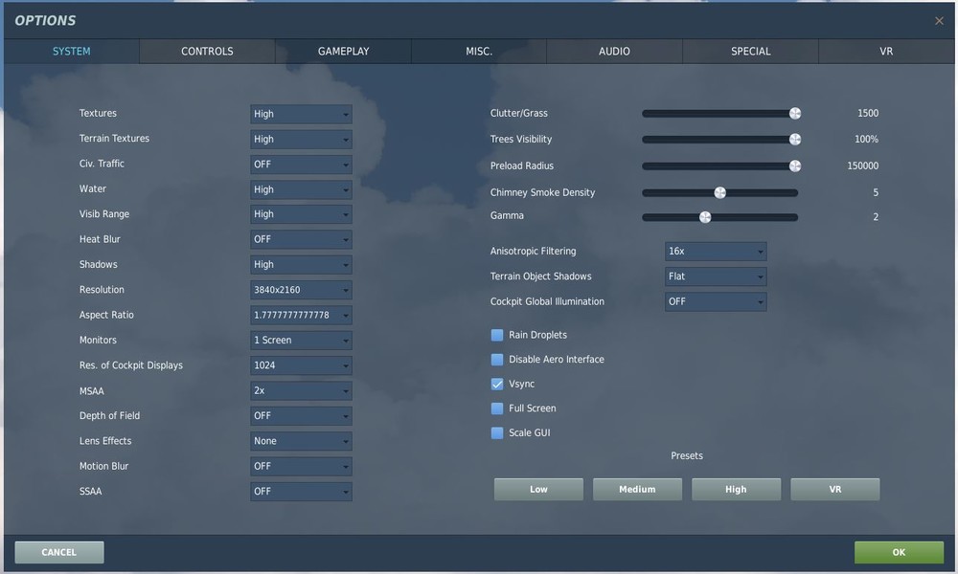Open the Textures dropdown

point(301,114)
